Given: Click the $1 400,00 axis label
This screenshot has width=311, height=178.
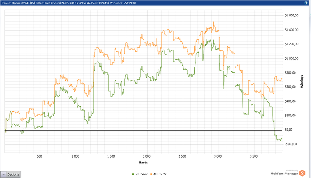Looking at the screenshot, I should point(291,30).
